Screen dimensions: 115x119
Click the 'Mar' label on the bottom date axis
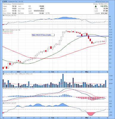coord(87,118)
